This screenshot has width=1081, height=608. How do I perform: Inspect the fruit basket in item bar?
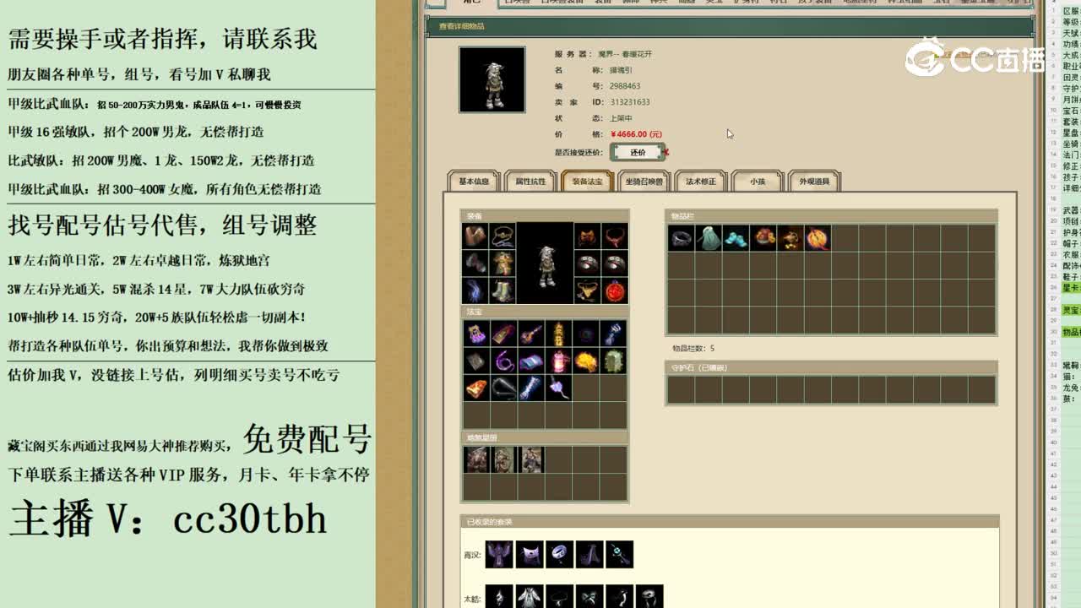pyautogui.click(x=763, y=238)
